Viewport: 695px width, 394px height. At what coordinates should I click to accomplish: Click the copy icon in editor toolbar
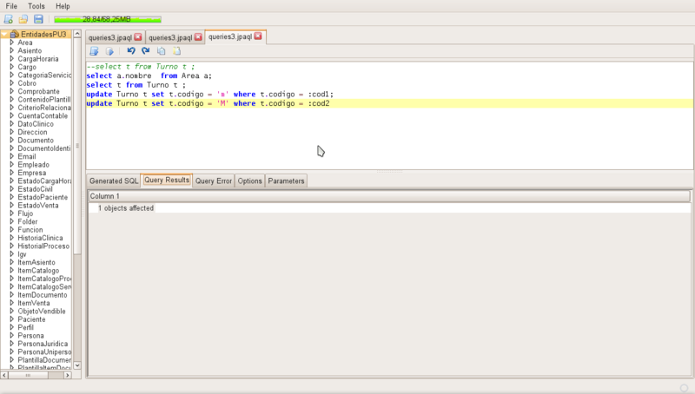click(162, 51)
